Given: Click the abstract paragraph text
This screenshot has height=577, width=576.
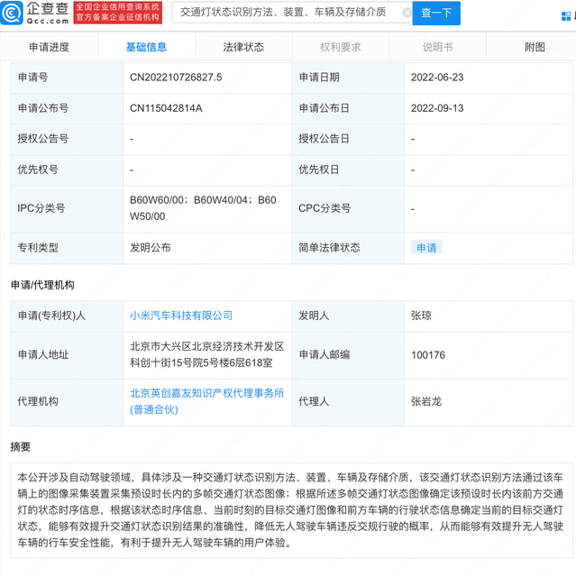Looking at the screenshot, I should point(290,510).
